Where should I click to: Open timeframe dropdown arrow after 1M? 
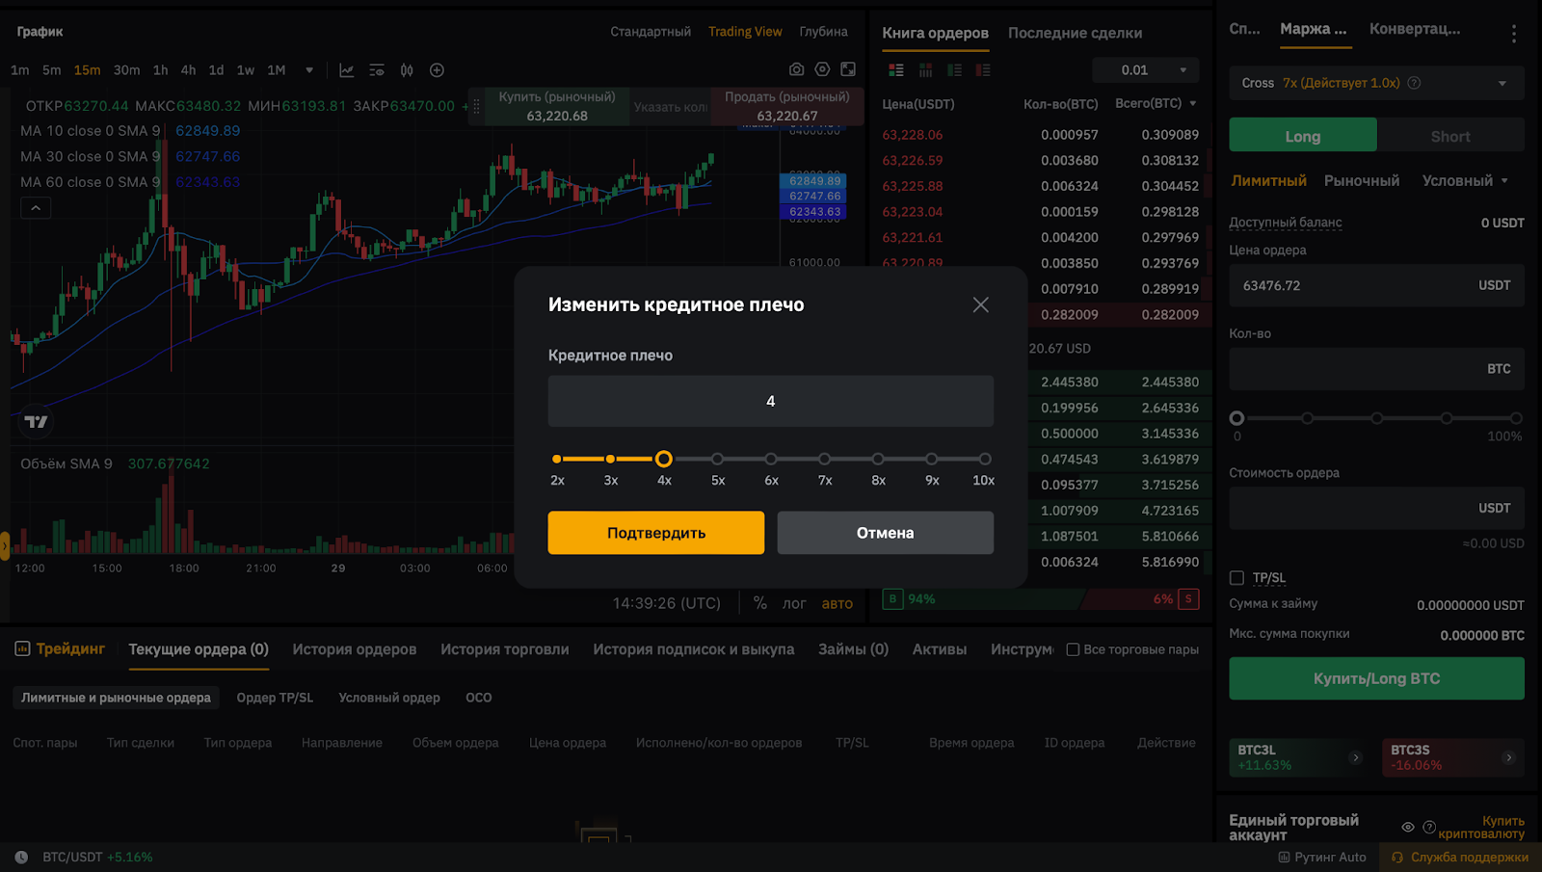(309, 70)
